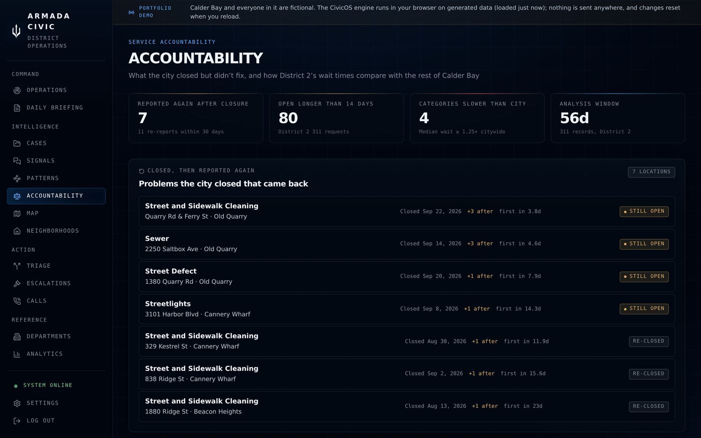The height and width of the screenshot is (438, 701).
Task: Click the Analytics bar chart icon
Action: tap(17, 354)
